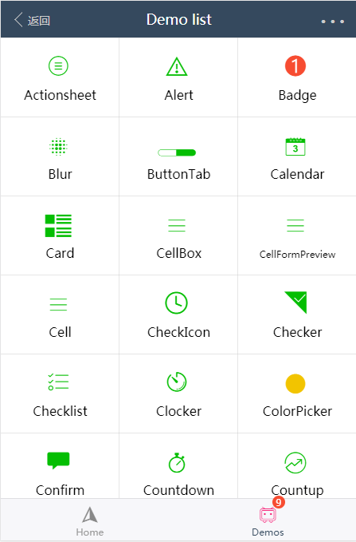Image resolution: width=356 pixels, height=542 pixels.
Task: Open the Calendar demo icon
Action: 295,147
